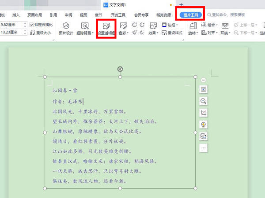Click the line 北国风光，千里冰封，万里雪飘。

pyautogui.click(x=89, y=111)
